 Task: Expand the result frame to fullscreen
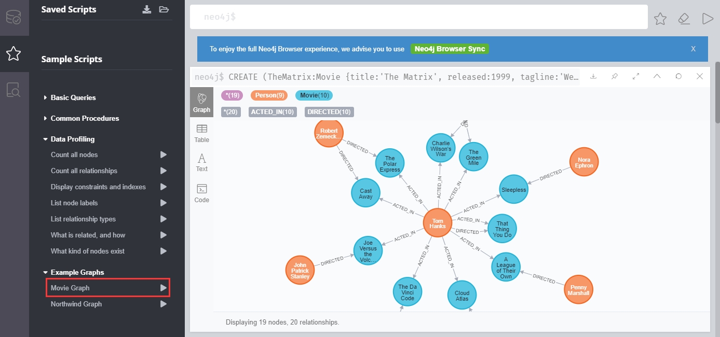tap(636, 76)
